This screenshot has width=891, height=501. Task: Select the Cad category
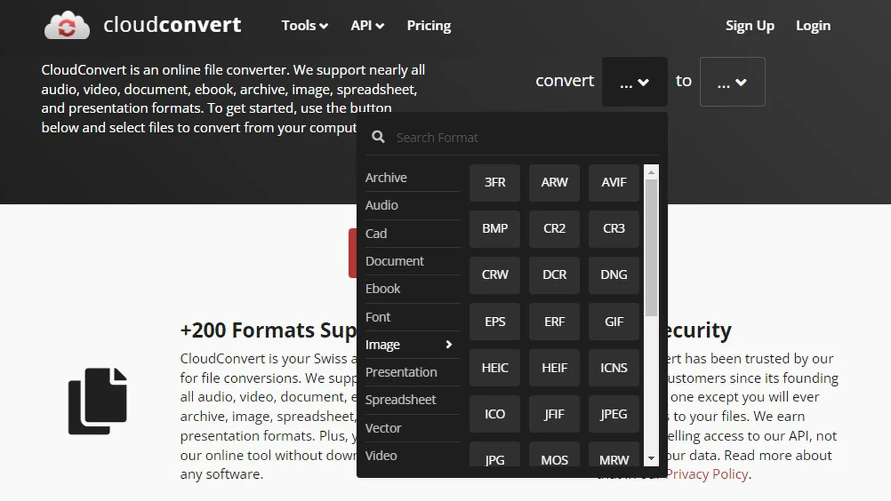(x=412, y=233)
